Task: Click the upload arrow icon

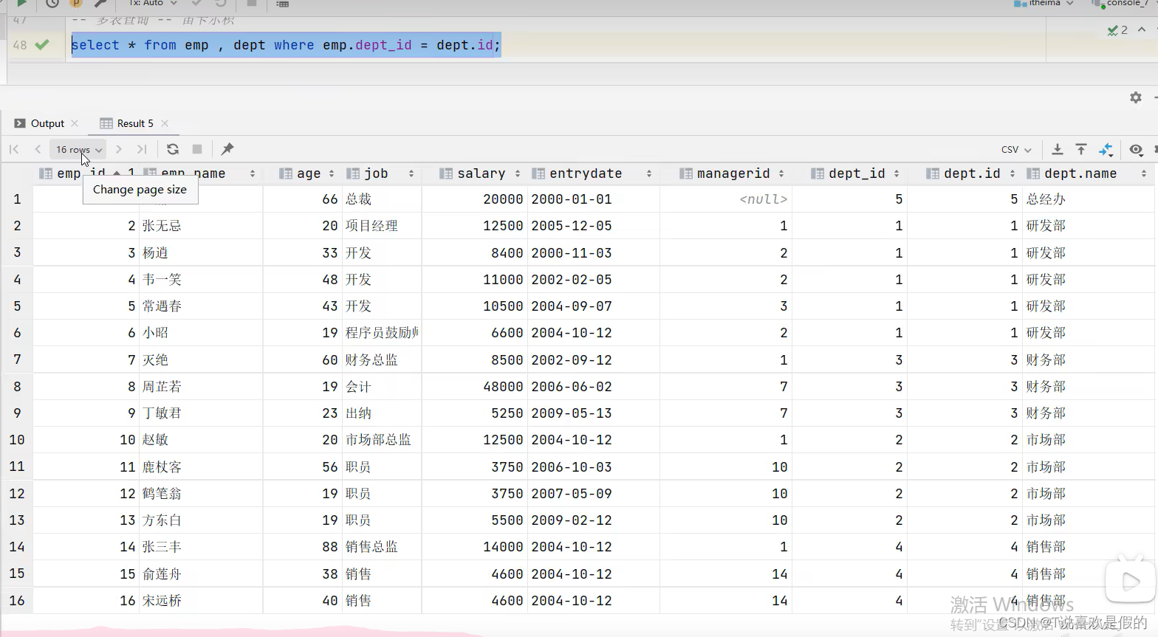Action: coord(1081,149)
